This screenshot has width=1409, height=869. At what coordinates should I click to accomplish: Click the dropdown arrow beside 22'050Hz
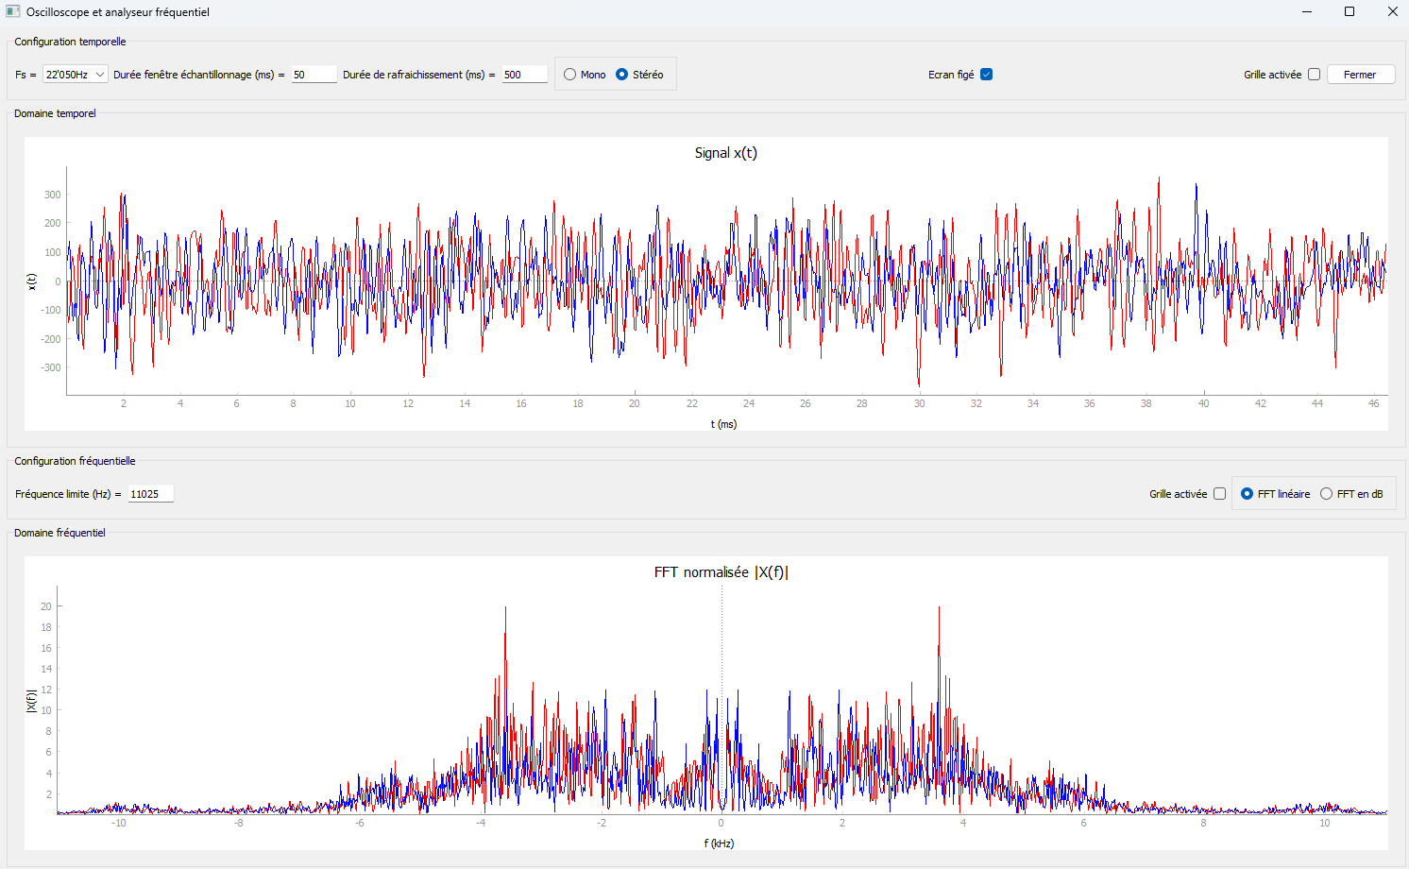100,75
